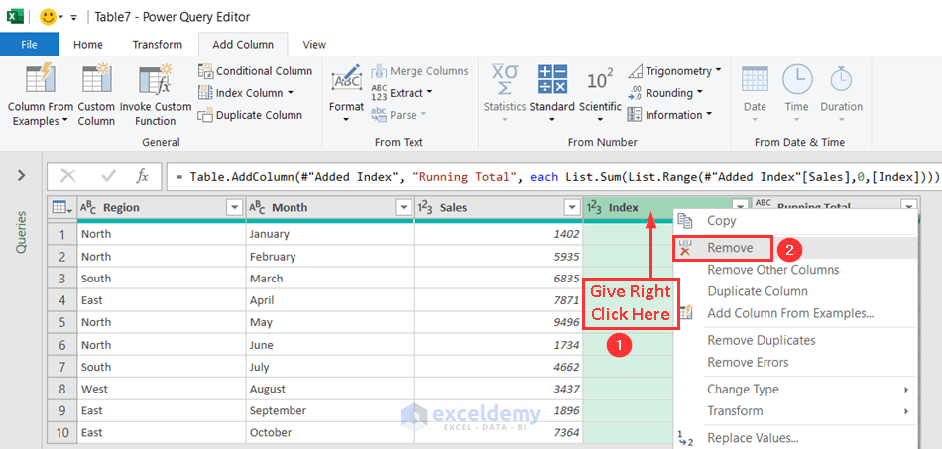Click the Index column type icon
Viewport: 942px width, 449px height.
pos(595,208)
